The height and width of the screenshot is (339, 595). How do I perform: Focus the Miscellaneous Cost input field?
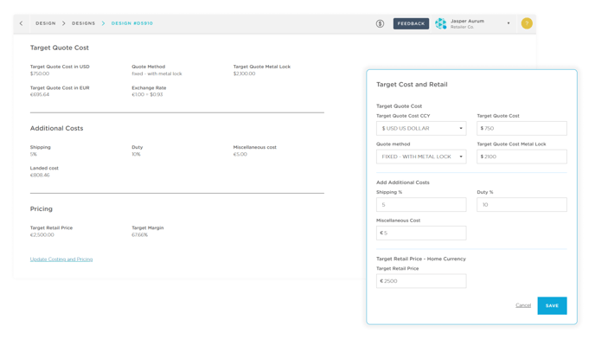421,233
